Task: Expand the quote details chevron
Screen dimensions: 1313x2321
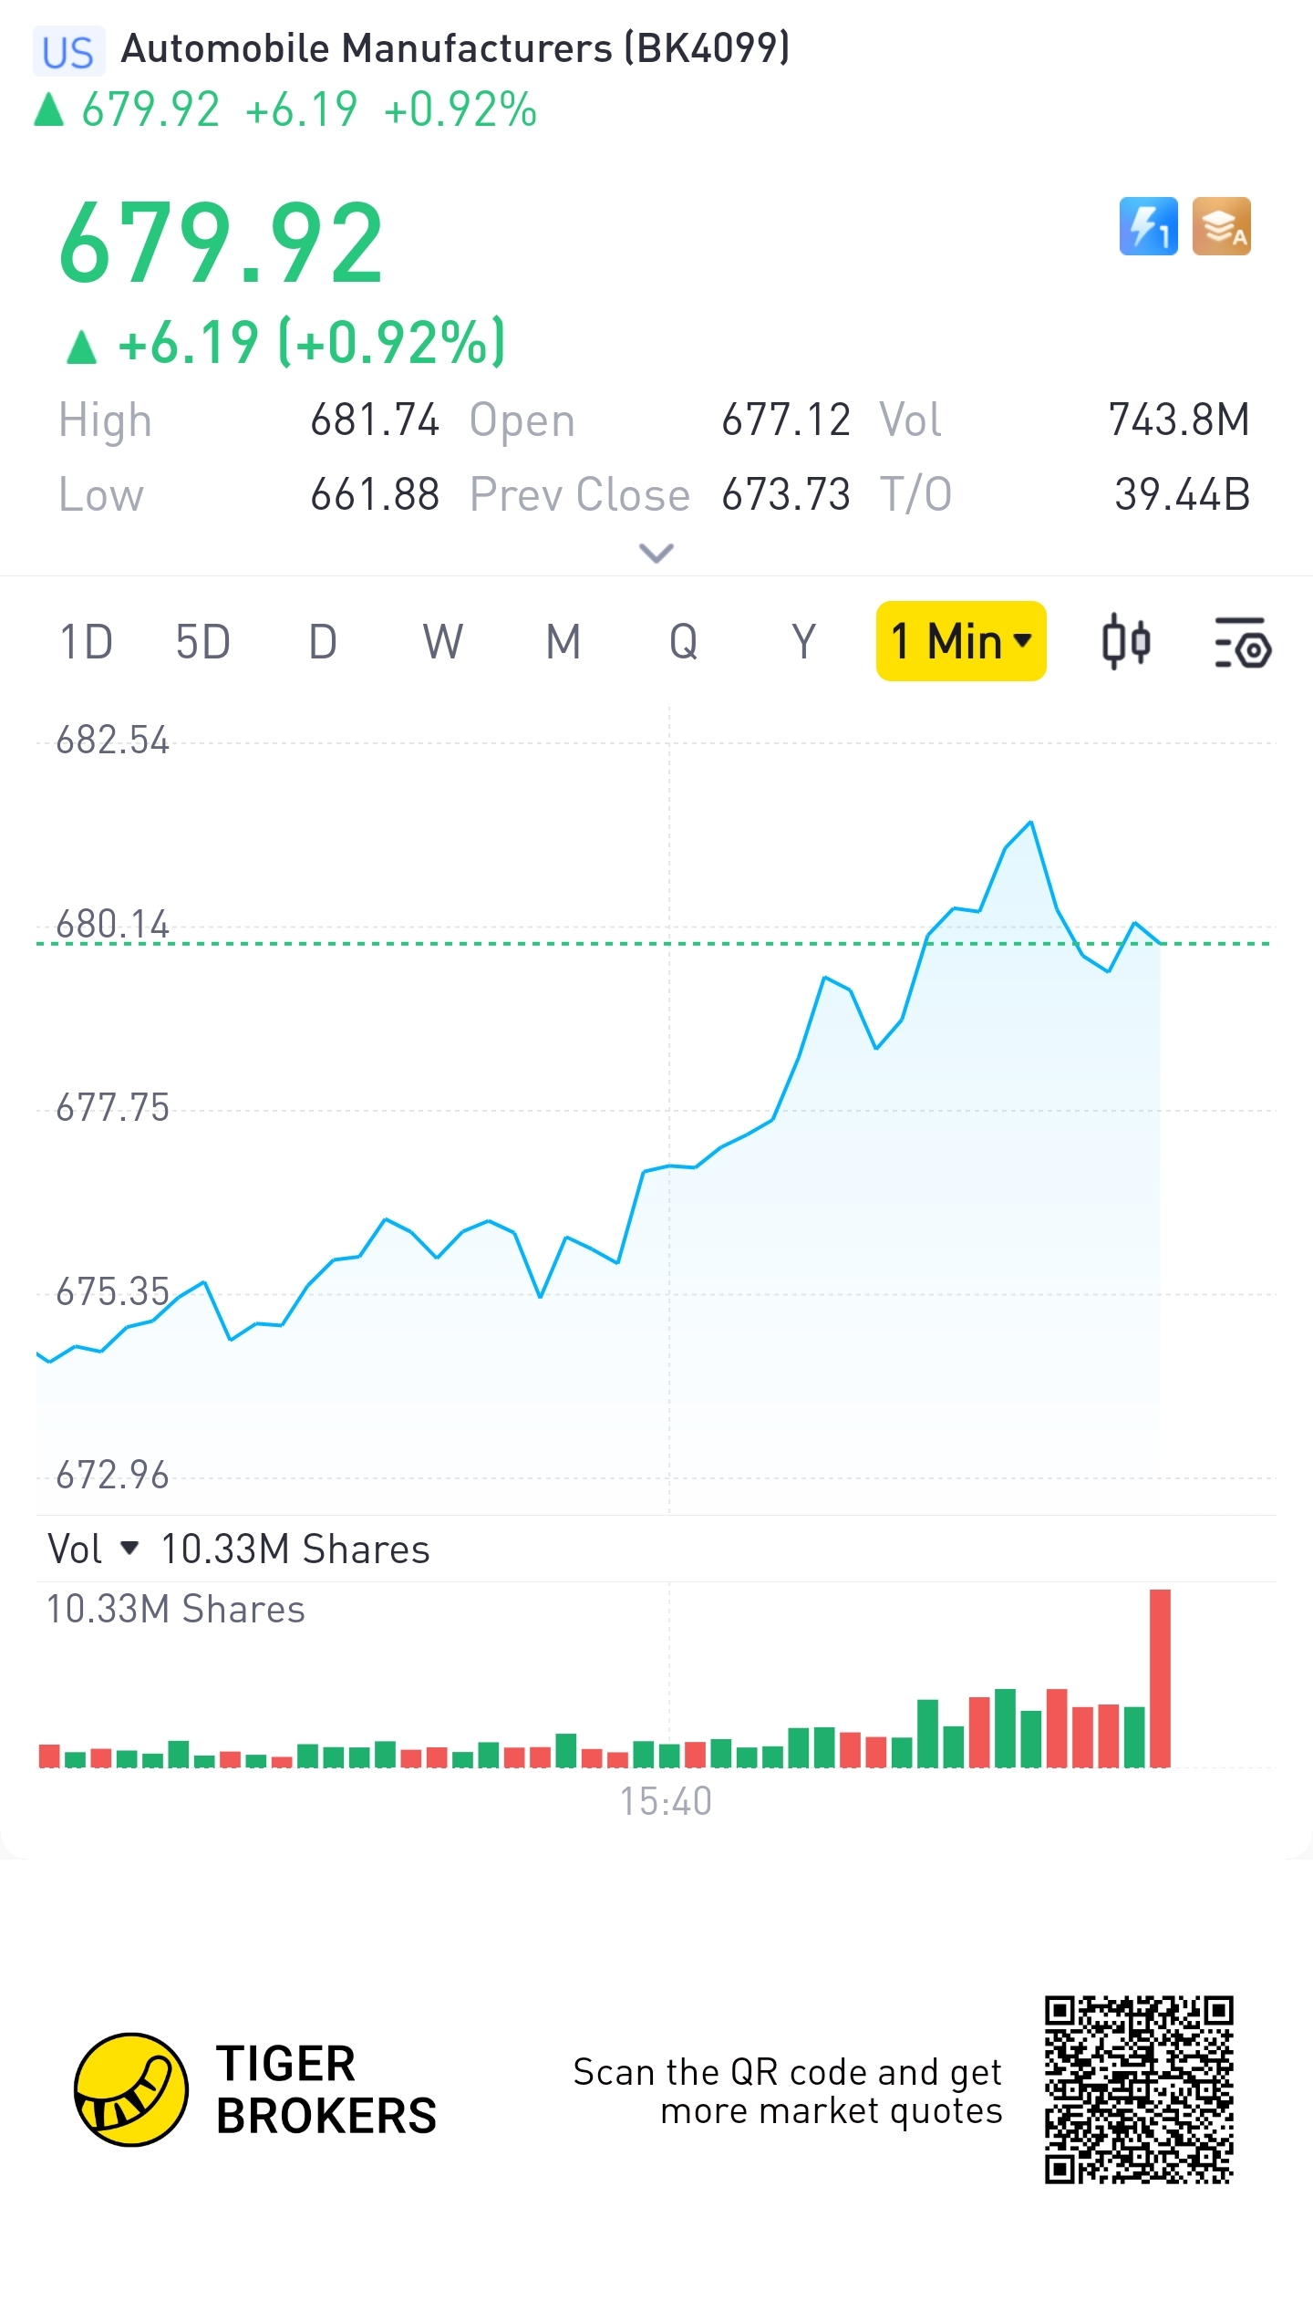Action: click(656, 553)
